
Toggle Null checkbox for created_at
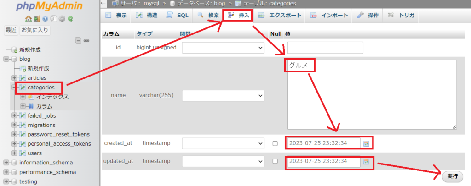point(275,143)
